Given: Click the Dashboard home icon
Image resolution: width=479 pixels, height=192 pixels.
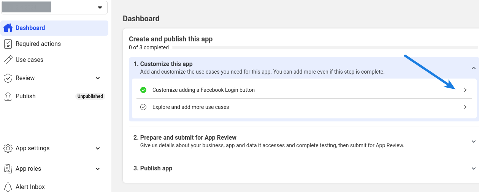Looking at the screenshot, I should pyautogui.click(x=8, y=28).
